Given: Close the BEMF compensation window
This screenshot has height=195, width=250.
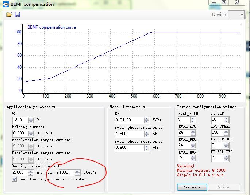Looking at the screenshot, I should tap(237, 3).
